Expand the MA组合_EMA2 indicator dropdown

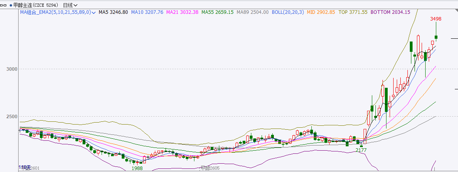tap(94, 13)
